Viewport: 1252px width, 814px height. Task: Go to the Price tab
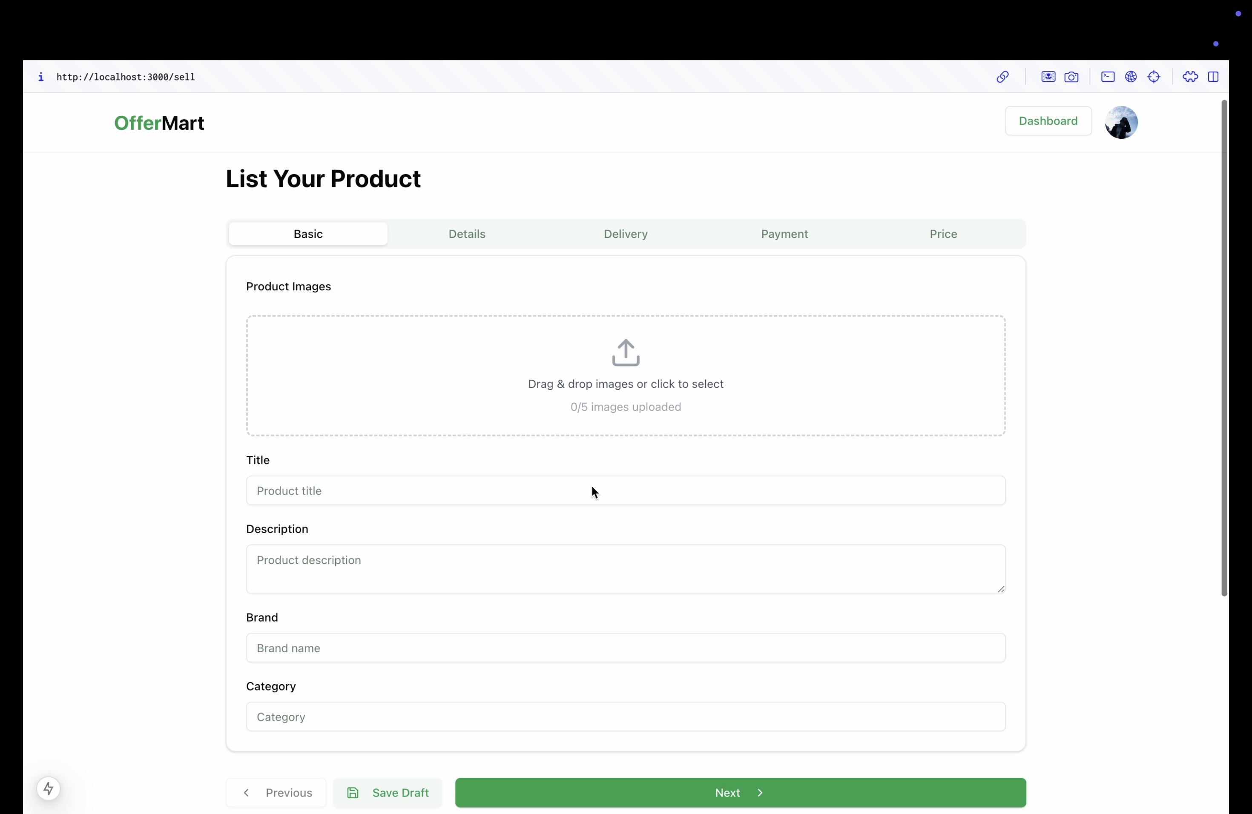(x=943, y=234)
